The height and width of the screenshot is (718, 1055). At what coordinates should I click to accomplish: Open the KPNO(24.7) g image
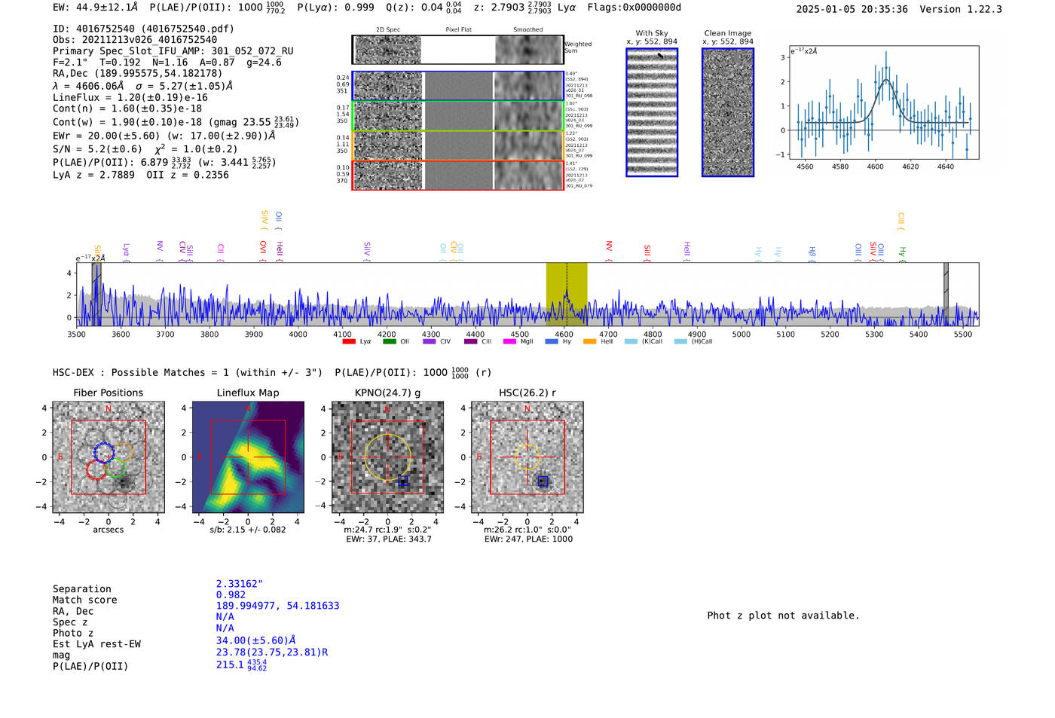387,457
